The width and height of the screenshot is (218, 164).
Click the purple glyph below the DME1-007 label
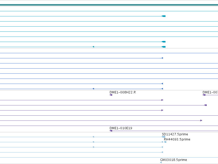coord(204,95)
